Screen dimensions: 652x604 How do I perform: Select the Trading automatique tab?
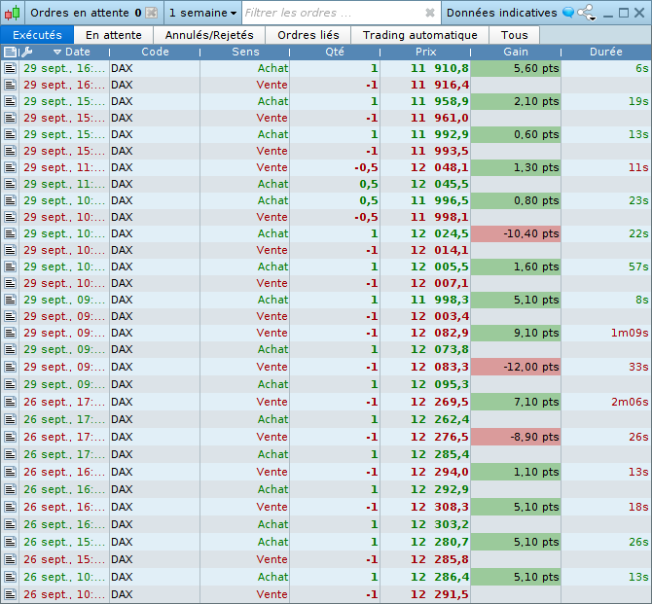pos(419,35)
